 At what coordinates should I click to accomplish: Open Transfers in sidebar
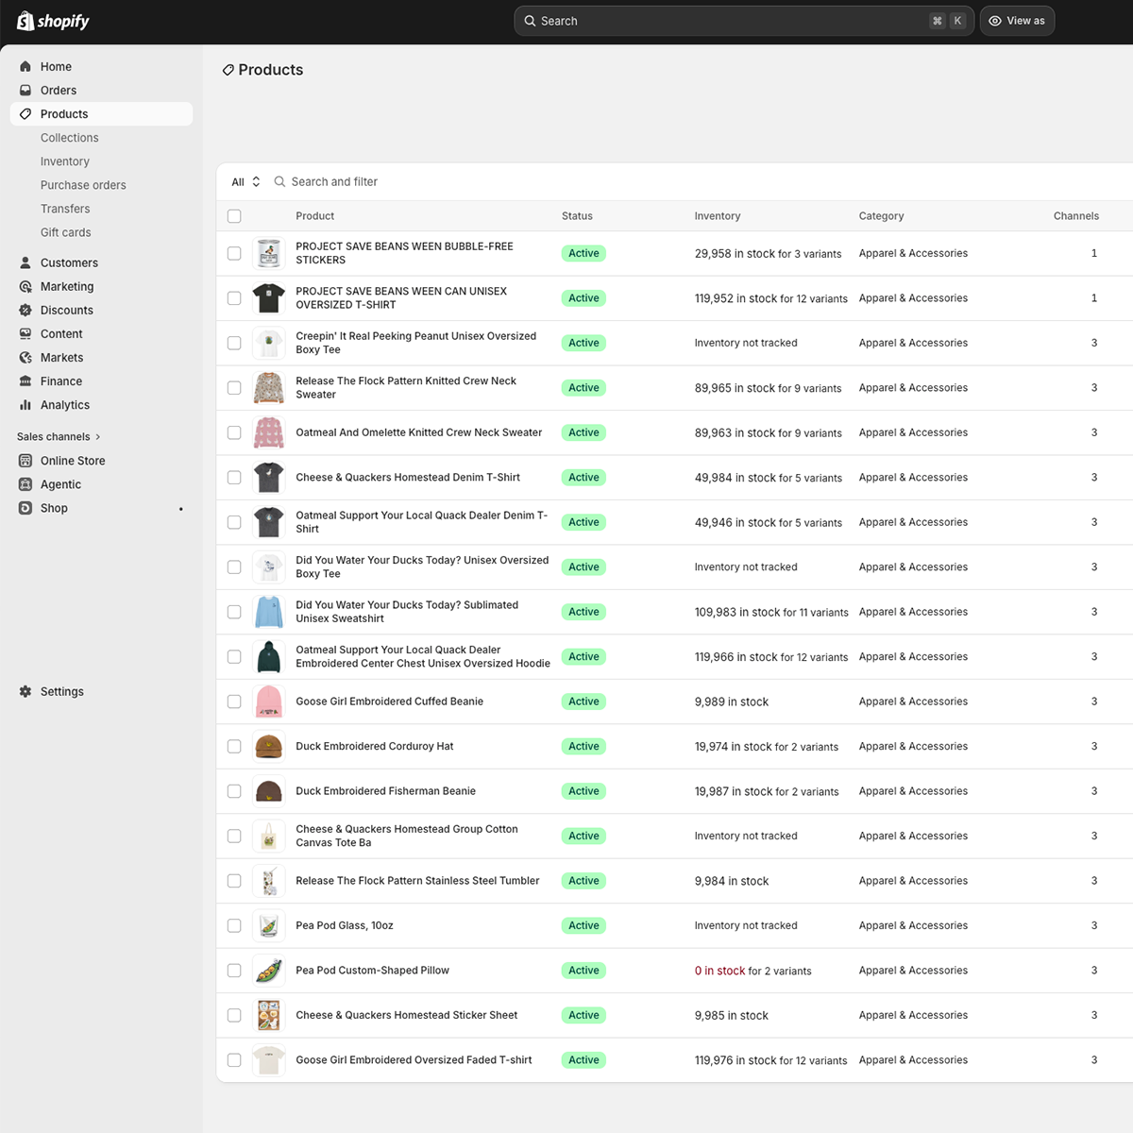(65, 209)
